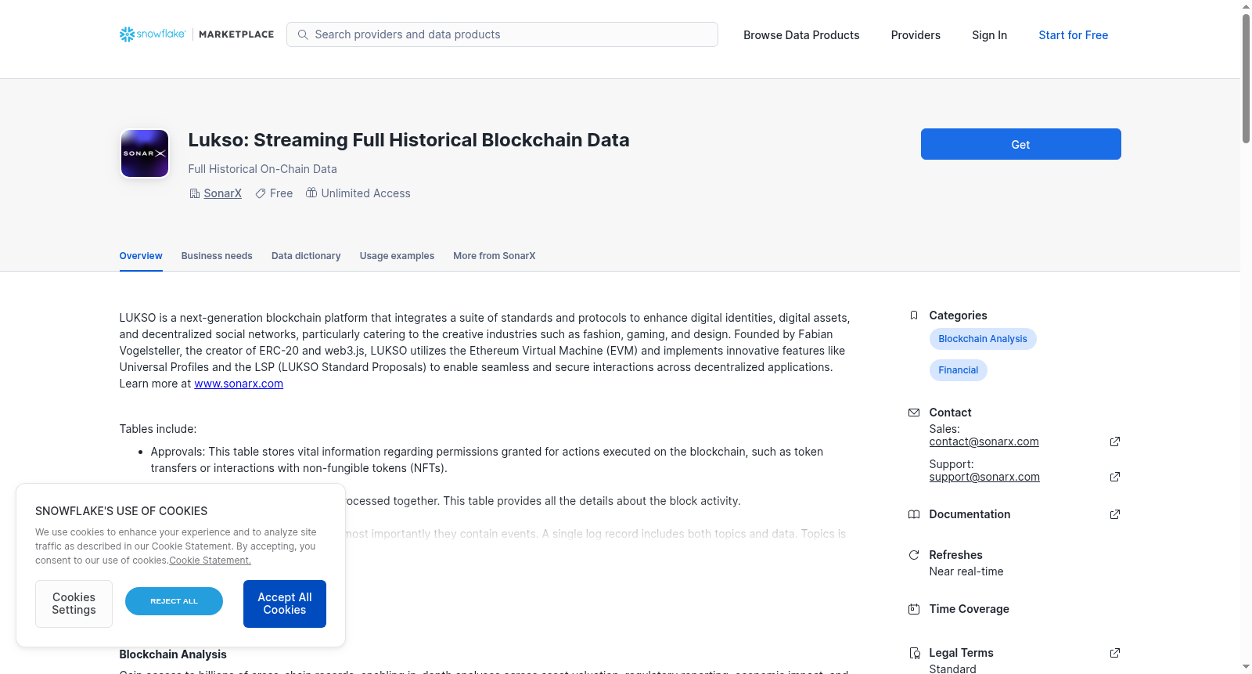Viewport: 1252px width, 674px height.
Task: Click Start for Free link
Action: (1073, 35)
